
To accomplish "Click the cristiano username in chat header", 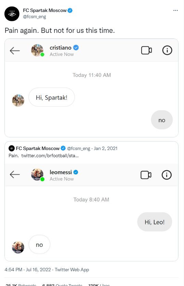I will [x=61, y=48].
